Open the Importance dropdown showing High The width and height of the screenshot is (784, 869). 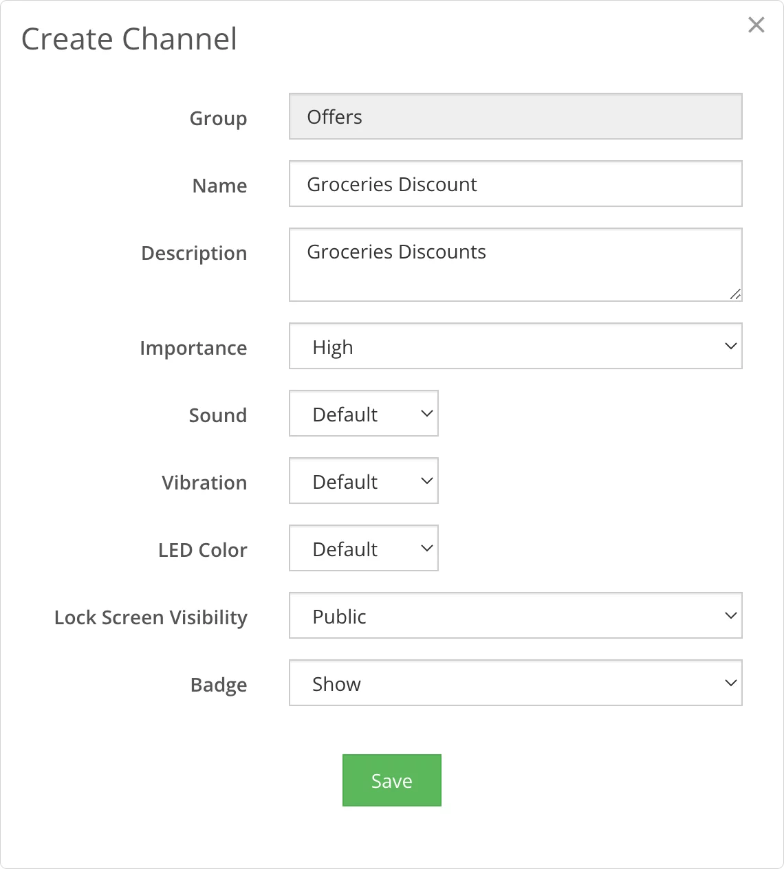click(x=515, y=346)
